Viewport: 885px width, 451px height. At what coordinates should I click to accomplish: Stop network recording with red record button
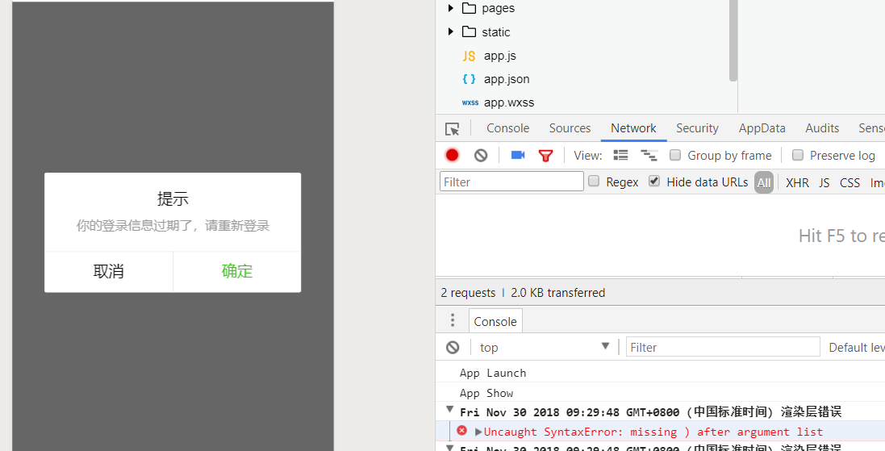[x=453, y=156]
